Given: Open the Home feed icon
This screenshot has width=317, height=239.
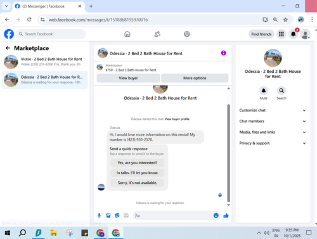Looking at the screenshot, I should pos(127,34).
